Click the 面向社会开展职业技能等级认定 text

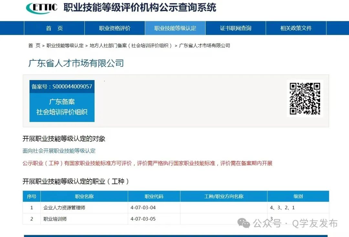click(x=59, y=151)
